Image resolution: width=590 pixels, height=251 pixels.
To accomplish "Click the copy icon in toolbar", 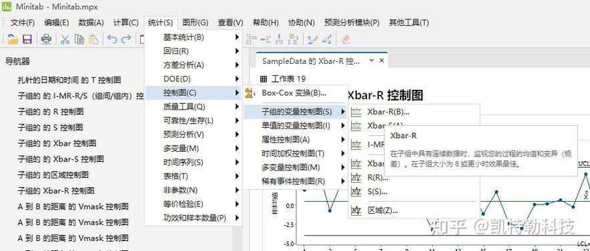I will pos(79,39).
